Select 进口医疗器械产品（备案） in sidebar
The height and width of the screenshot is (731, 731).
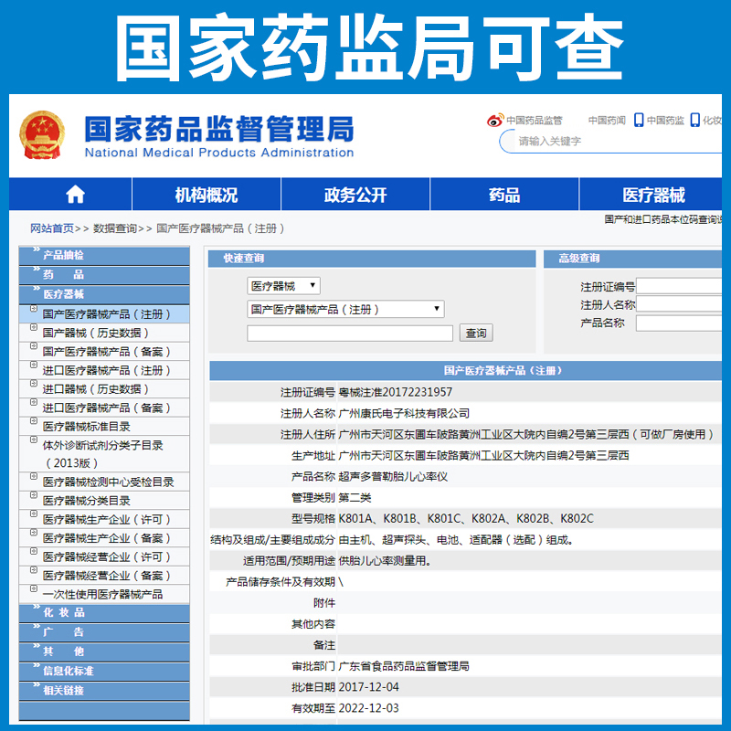106,408
